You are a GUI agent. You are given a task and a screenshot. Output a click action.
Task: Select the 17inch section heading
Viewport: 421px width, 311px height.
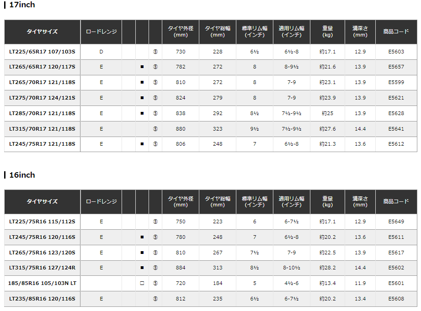(21, 5)
